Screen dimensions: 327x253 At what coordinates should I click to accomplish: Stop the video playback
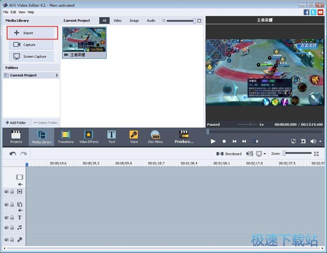click(x=224, y=141)
